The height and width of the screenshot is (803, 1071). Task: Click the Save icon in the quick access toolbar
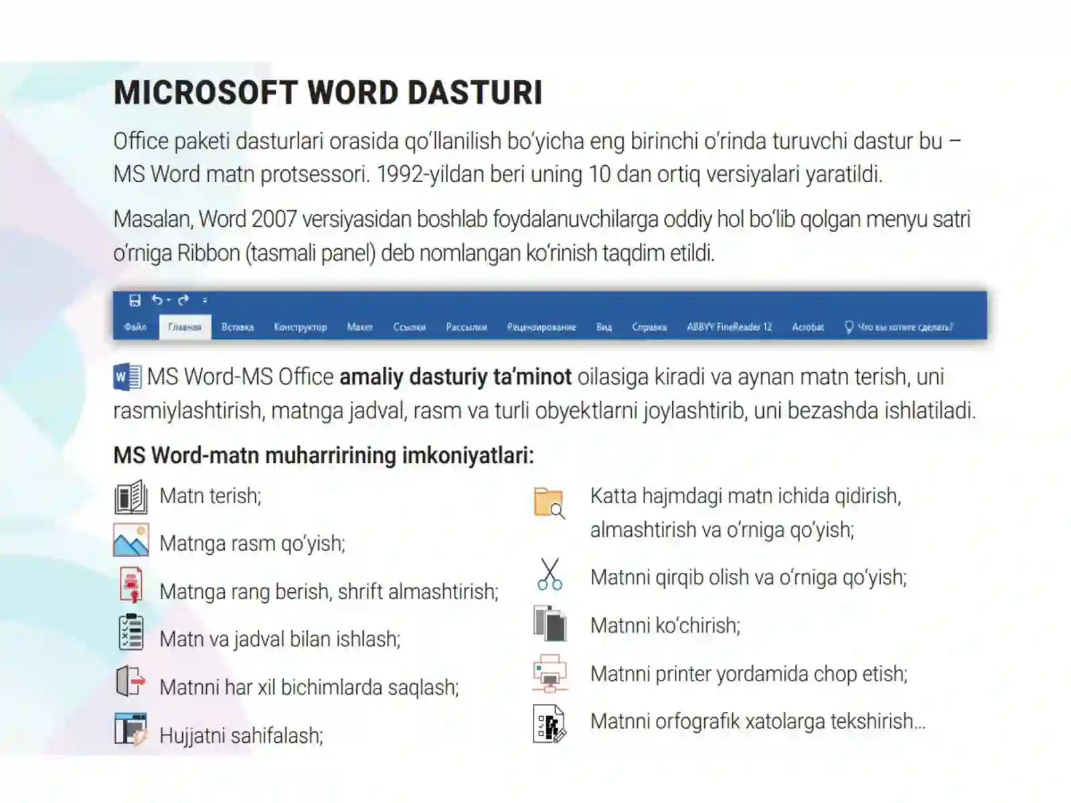coord(135,300)
